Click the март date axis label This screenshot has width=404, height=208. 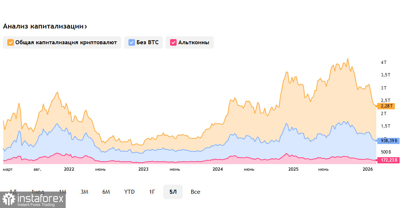8,169
